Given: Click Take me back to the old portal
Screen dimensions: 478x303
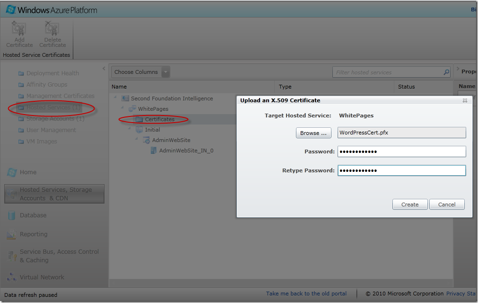Looking at the screenshot, I should click(x=306, y=294).
